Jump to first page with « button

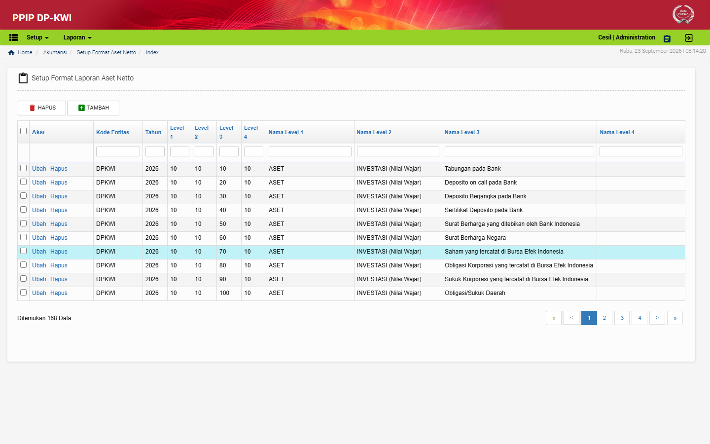tap(554, 318)
